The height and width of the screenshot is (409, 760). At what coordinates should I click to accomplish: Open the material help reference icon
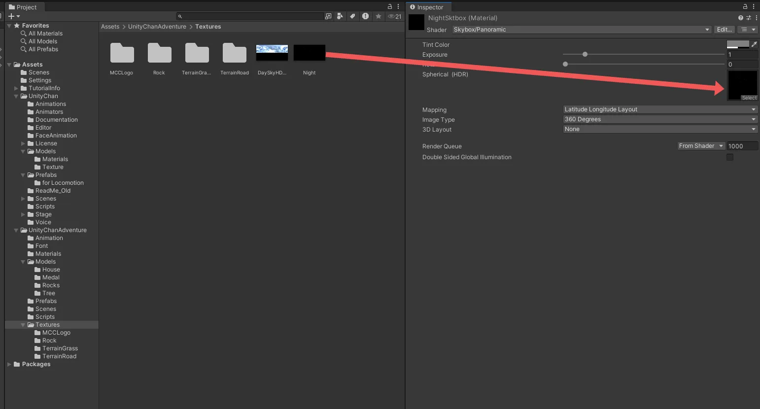coord(740,18)
